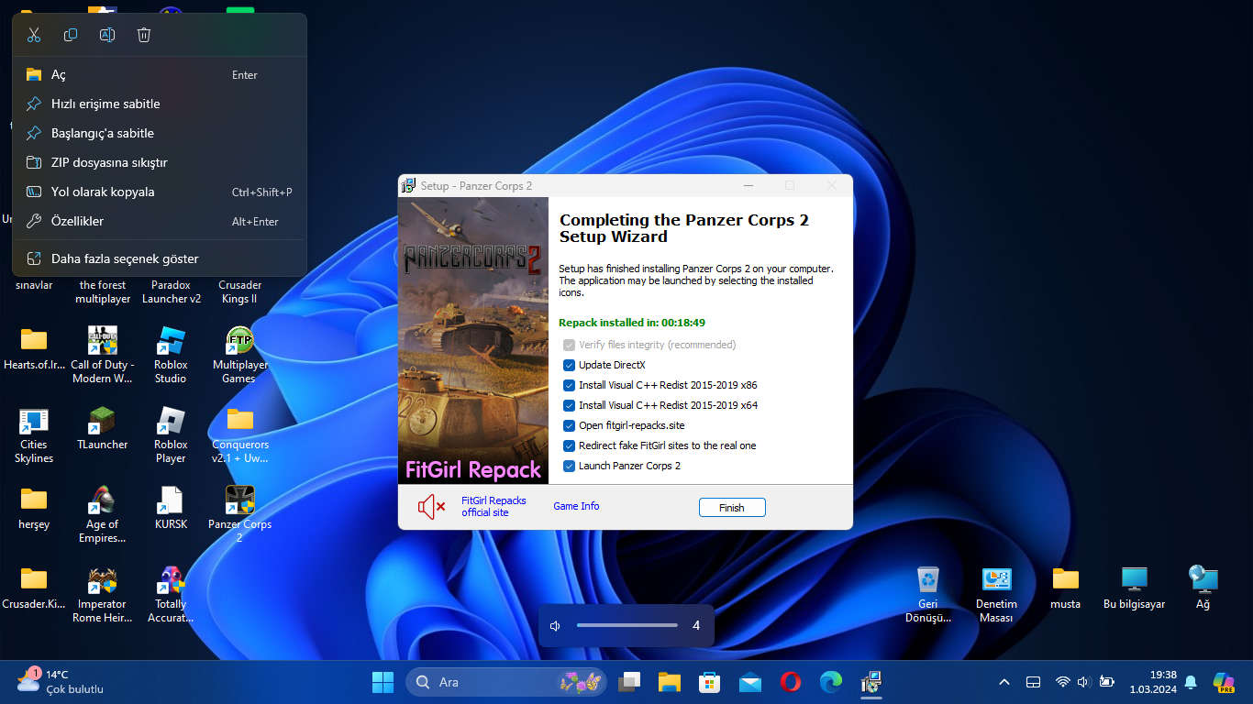This screenshot has height=704, width=1253.
Task: Open the Panzer Corps 2 desktop shortcut
Action: tap(239, 513)
